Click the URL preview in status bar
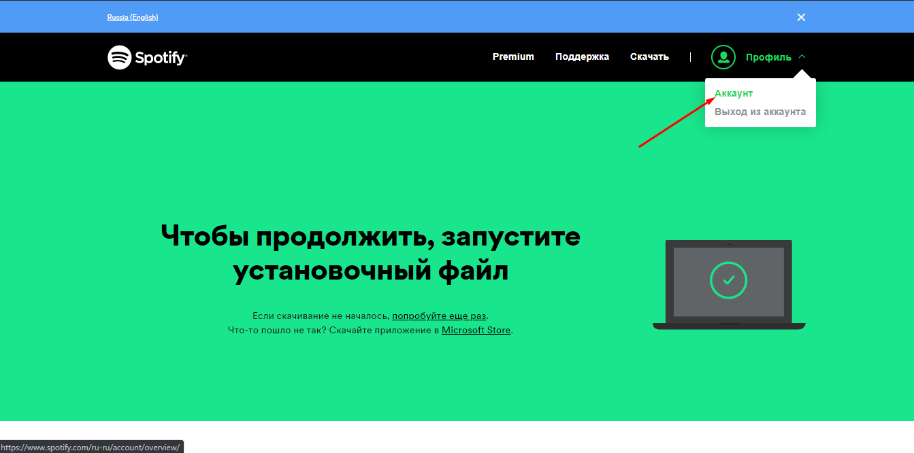Viewport: 914px width, 453px height. (91, 447)
